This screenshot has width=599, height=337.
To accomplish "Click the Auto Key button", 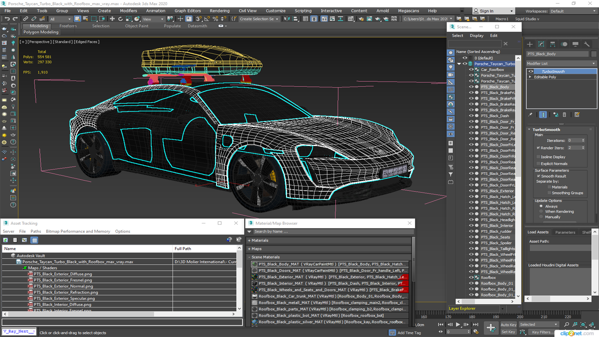I will pyautogui.click(x=509, y=325).
